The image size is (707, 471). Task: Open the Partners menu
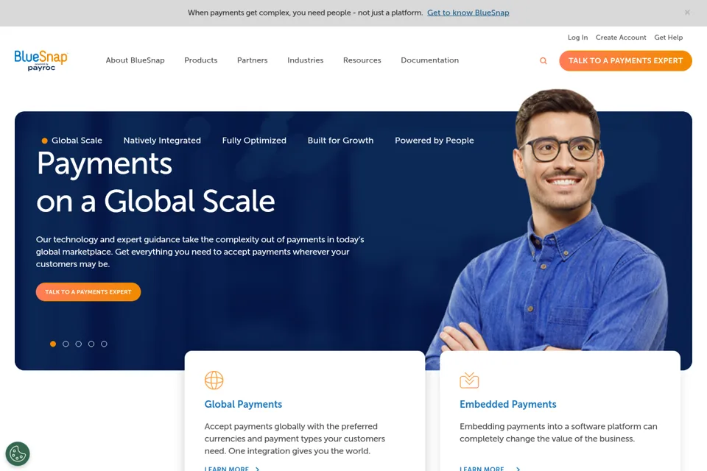coord(253,60)
